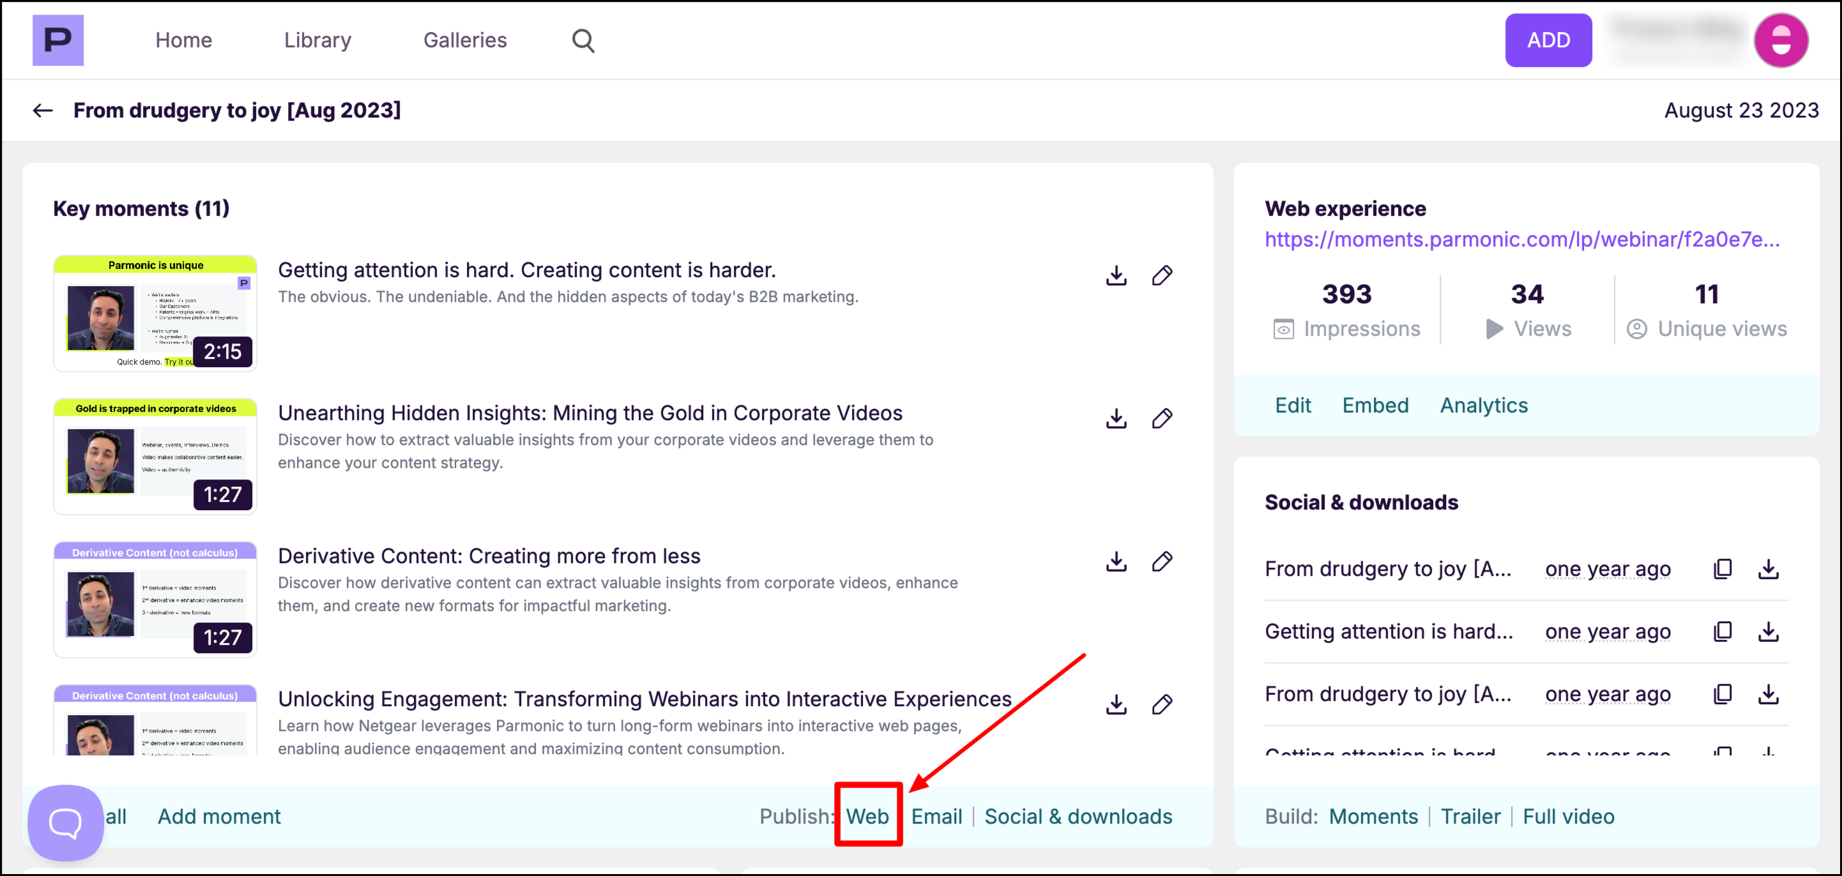Click Analytics under Web experience
Screen dimensions: 1842x876
(1484, 405)
